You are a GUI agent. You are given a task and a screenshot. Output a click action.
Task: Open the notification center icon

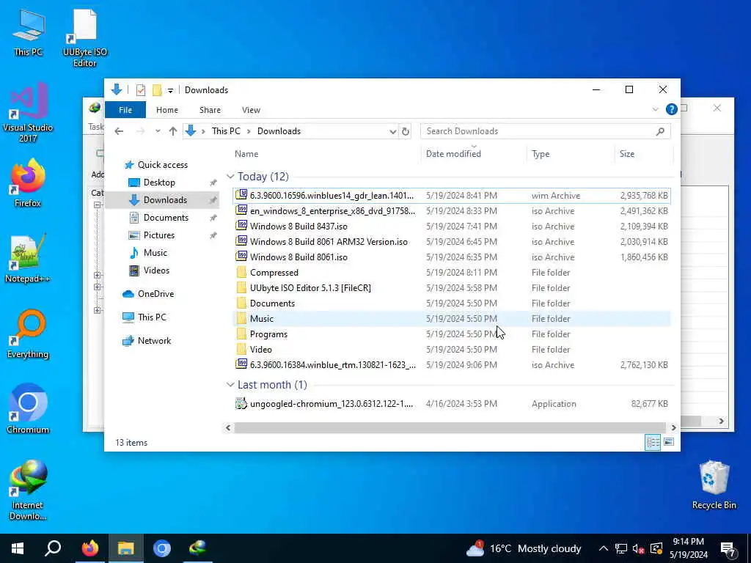coord(728,548)
